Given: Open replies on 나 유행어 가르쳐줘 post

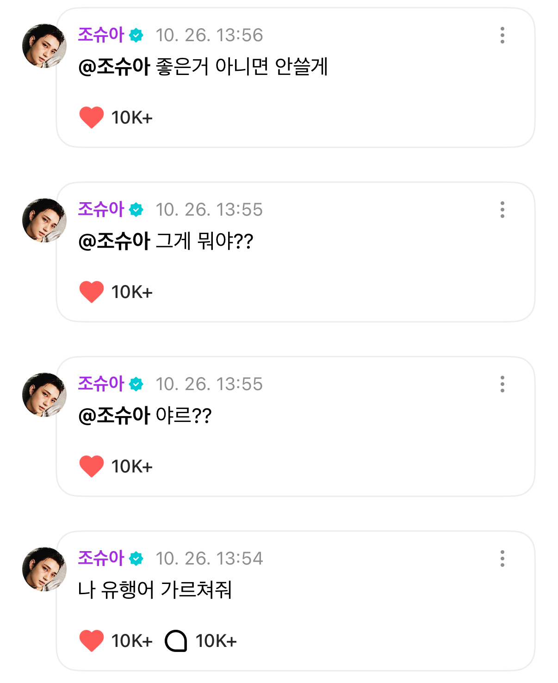Looking at the screenshot, I should (176, 641).
